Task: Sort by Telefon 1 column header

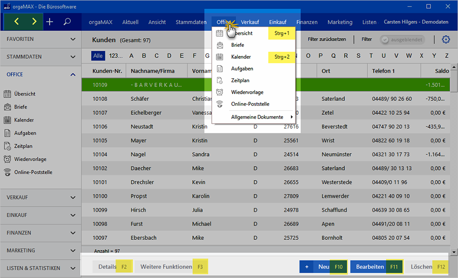Action: 383,71
